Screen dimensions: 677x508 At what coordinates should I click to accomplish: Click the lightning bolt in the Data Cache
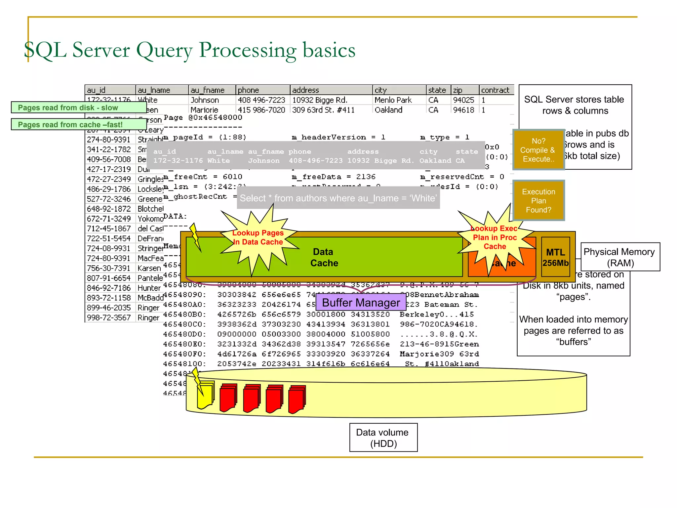click(195, 237)
